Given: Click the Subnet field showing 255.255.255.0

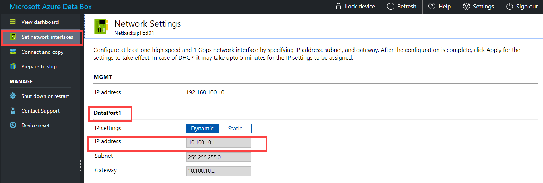Looking at the screenshot, I should click(218, 157).
